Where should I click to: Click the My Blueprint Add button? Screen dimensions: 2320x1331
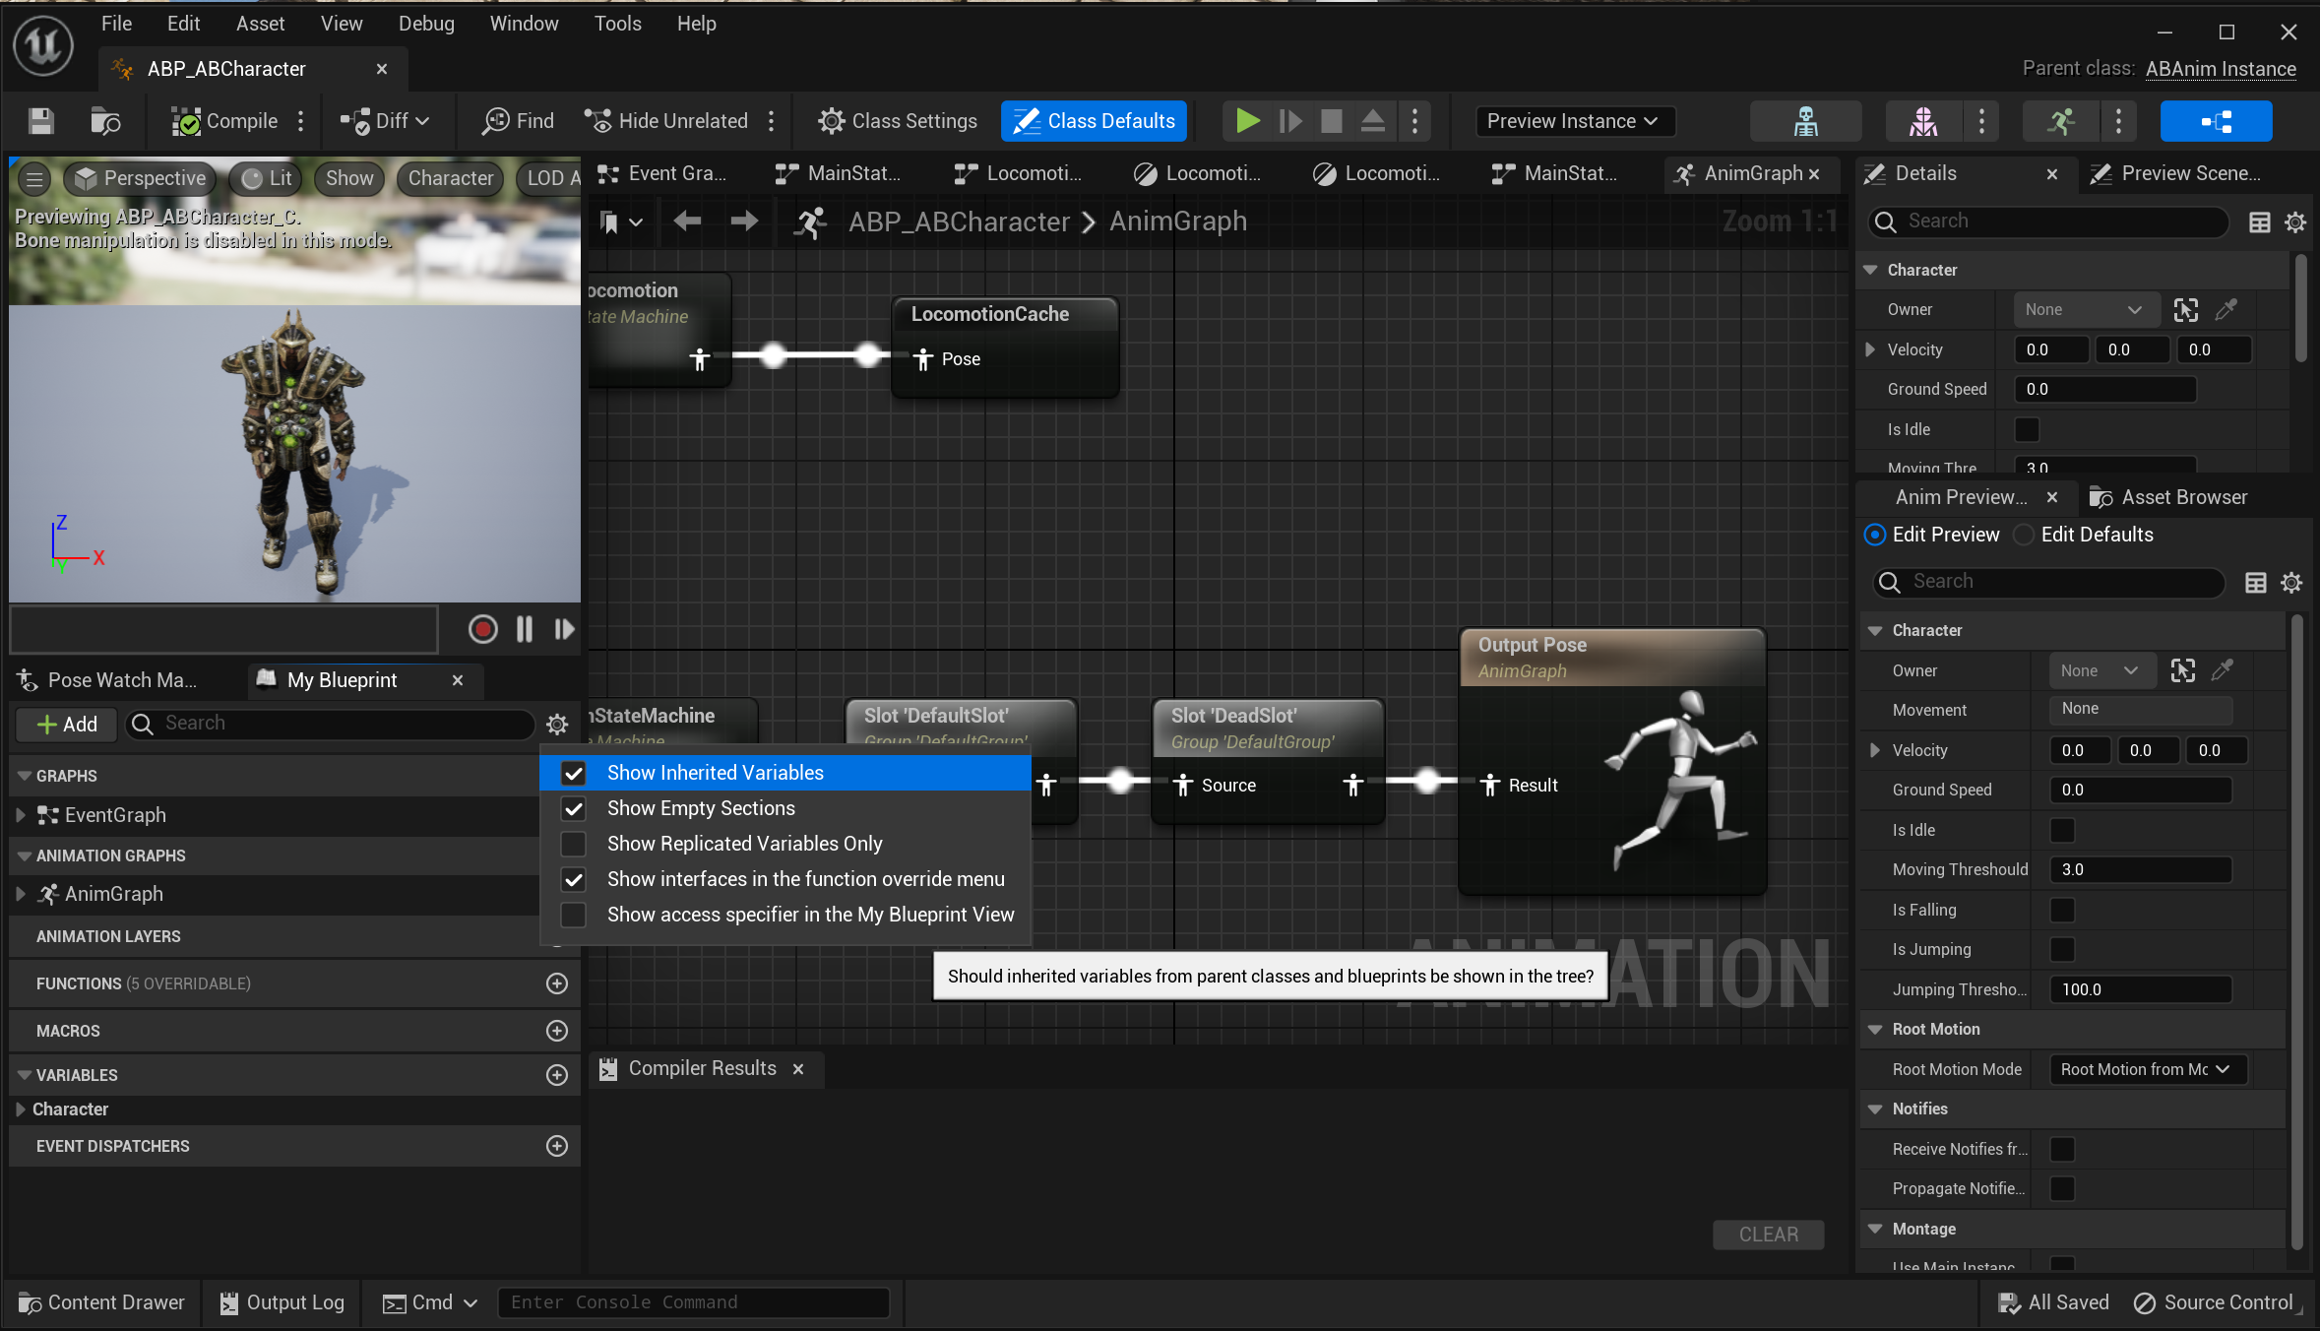pyautogui.click(x=66, y=725)
